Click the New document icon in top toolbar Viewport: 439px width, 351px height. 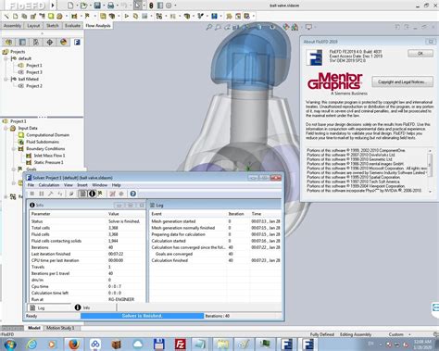coord(70,6)
